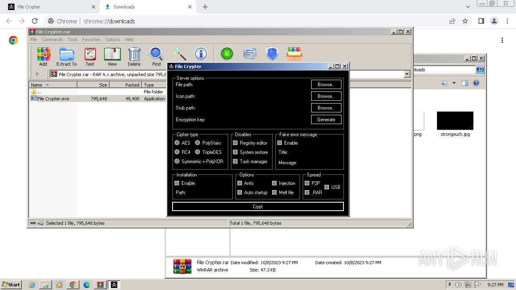Viewport: 516px width, 290px height.
Task: Expand the WinRAR address path dropdown
Action: [407, 74]
